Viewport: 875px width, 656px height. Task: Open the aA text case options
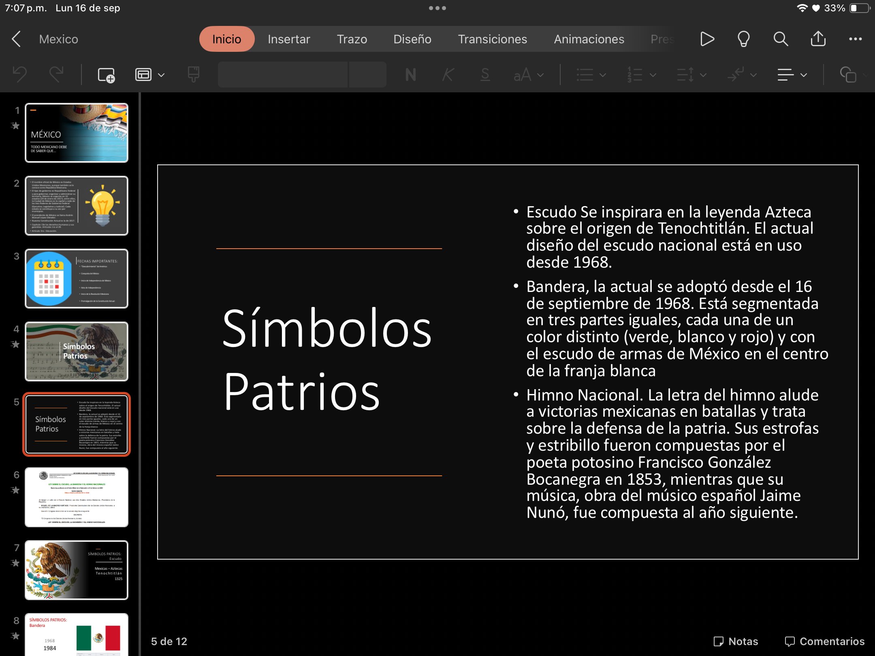tap(528, 75)
